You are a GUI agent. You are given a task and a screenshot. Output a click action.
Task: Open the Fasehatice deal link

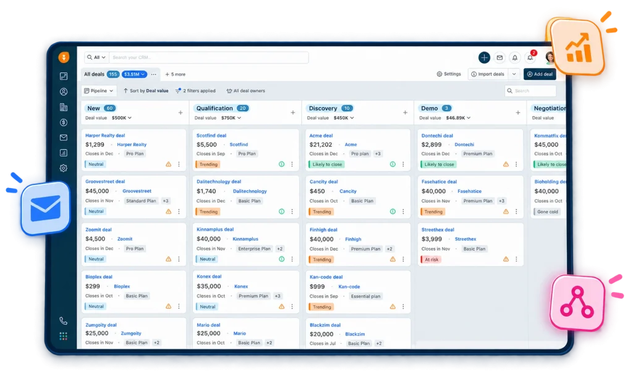439,182
